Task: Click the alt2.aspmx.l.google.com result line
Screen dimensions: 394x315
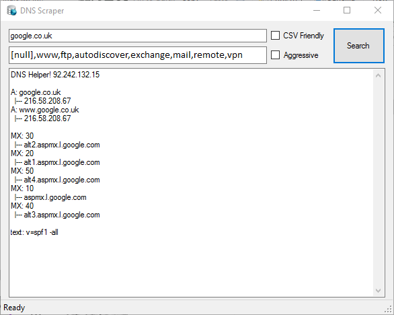Action: coord(57,145)
